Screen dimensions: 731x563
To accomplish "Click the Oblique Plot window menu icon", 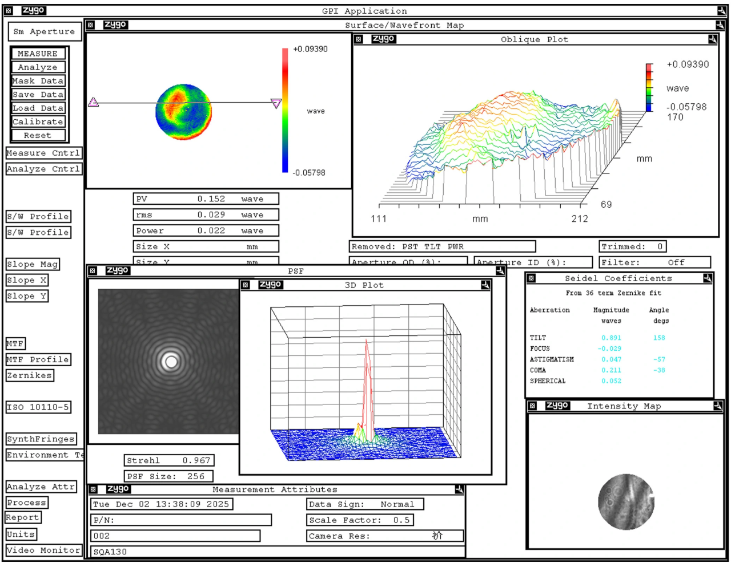I will [359, 39].
